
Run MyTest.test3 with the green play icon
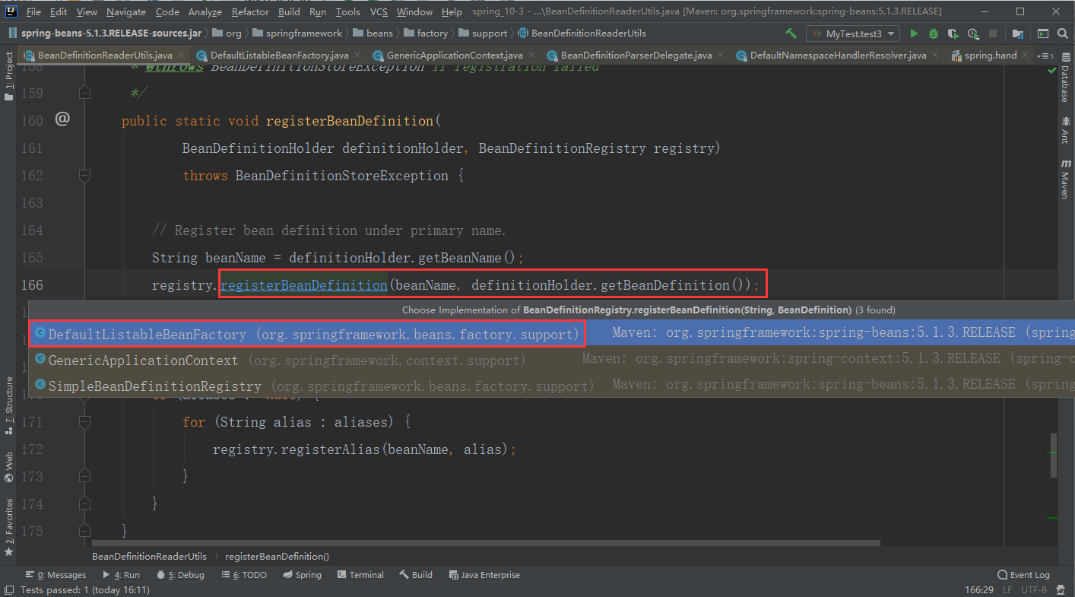(914, 33)
